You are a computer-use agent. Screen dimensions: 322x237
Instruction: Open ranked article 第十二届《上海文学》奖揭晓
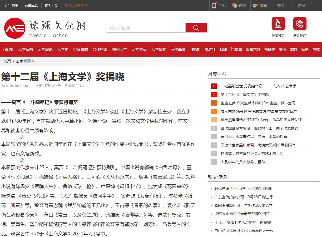click(245, 95)
